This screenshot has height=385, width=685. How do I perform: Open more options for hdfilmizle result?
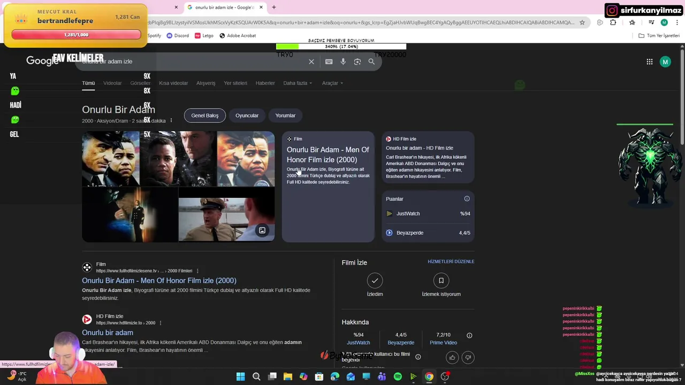click(x=160, y=323)
